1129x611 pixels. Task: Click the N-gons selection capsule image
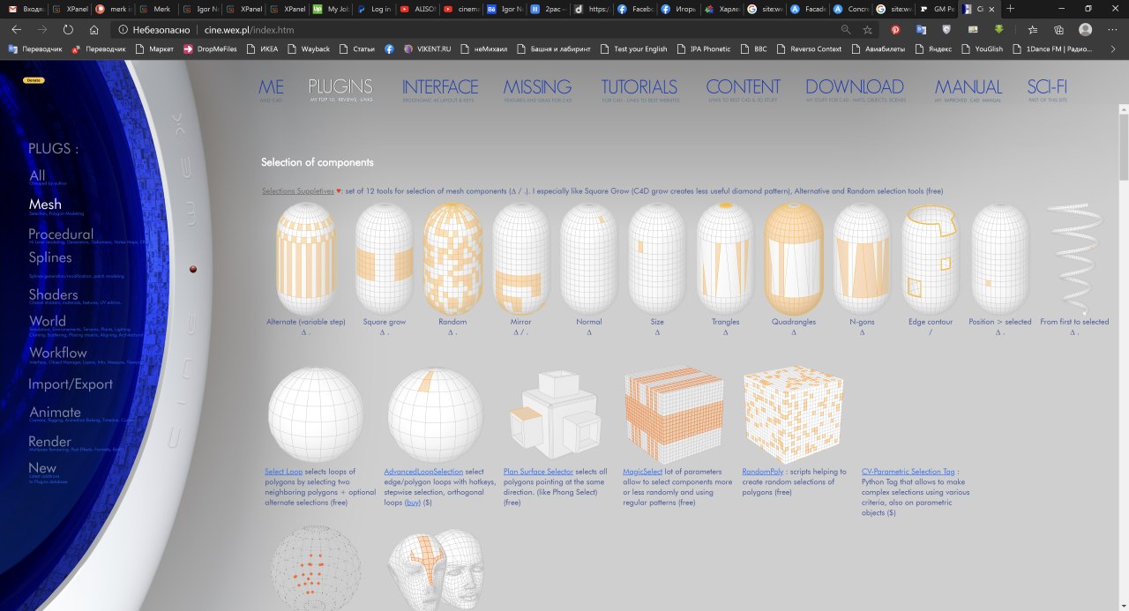click(862, 259)
